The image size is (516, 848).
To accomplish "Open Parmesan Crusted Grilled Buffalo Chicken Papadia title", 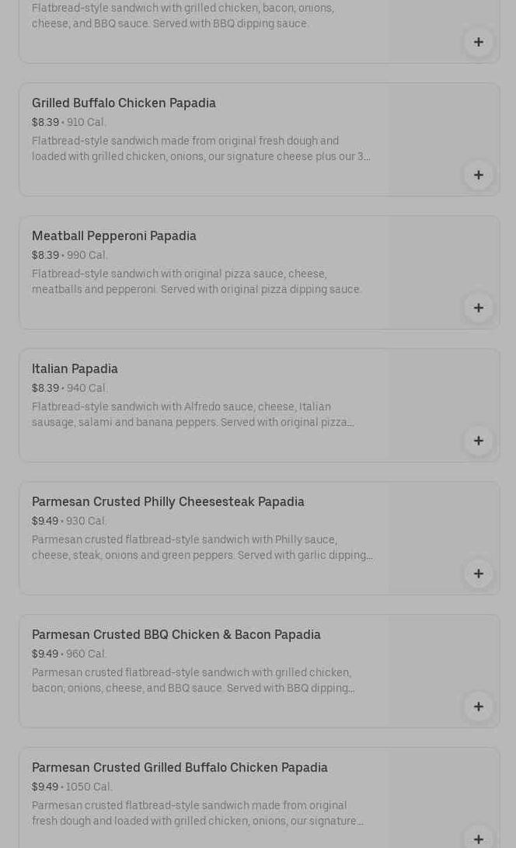I will pos(180,767).
